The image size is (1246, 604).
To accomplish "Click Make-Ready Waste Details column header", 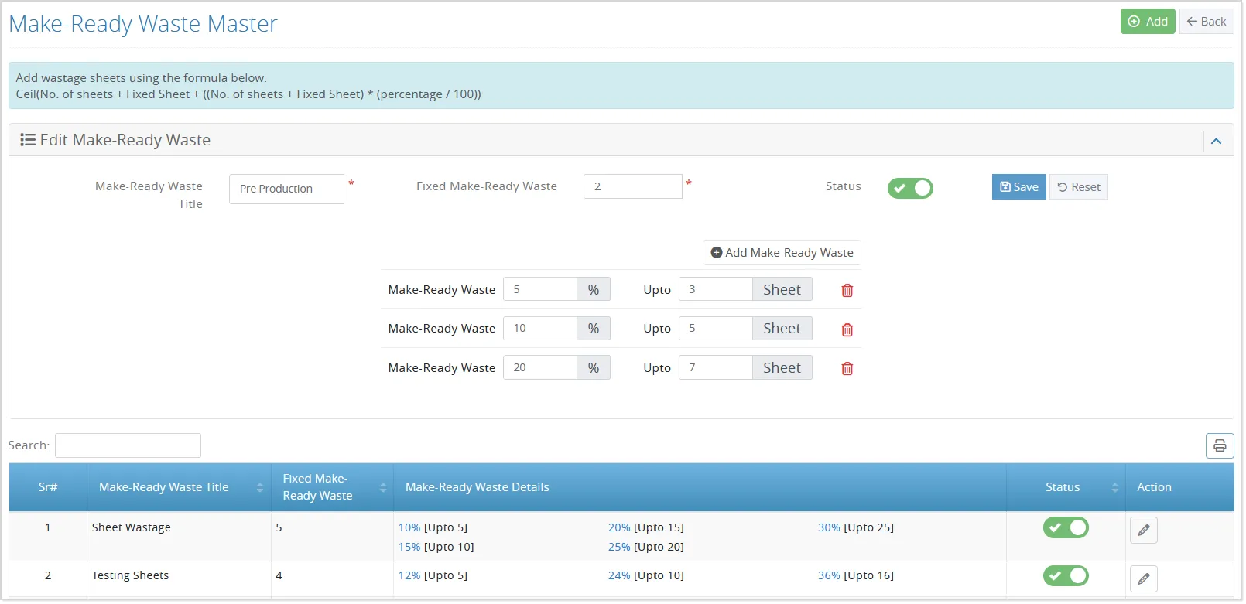I will tap(700, 487).
